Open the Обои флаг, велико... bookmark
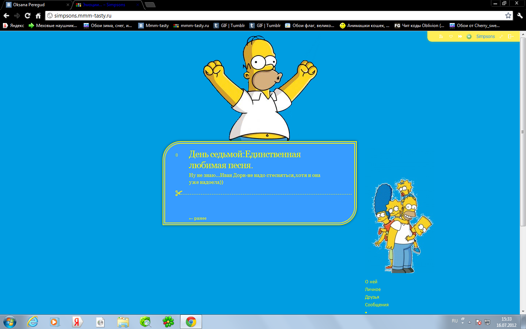 (x=310, y=26)
